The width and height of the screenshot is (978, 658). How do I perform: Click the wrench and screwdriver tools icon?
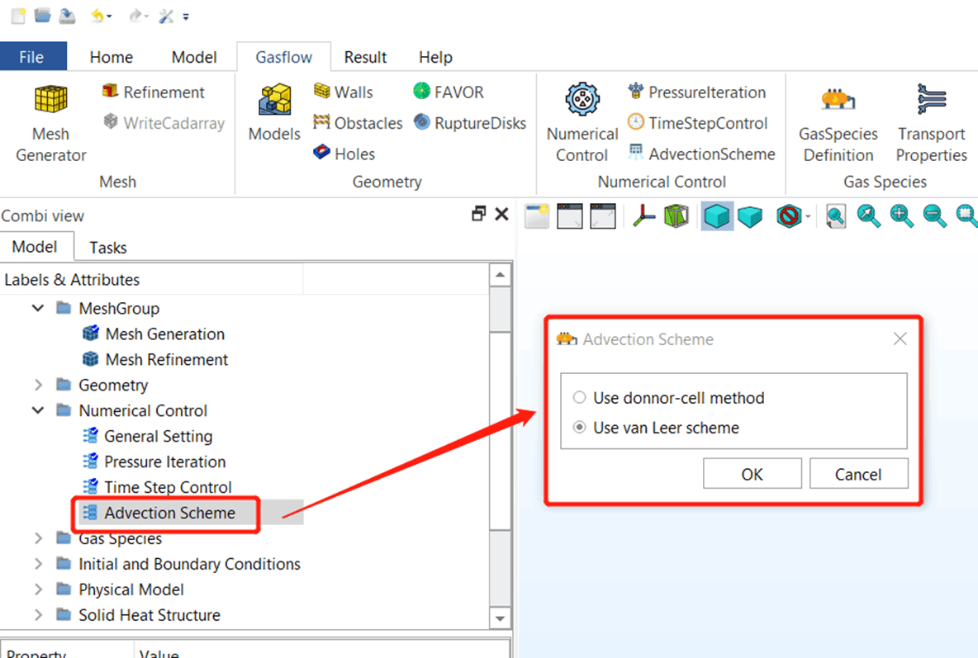click(x=166, y=17)
